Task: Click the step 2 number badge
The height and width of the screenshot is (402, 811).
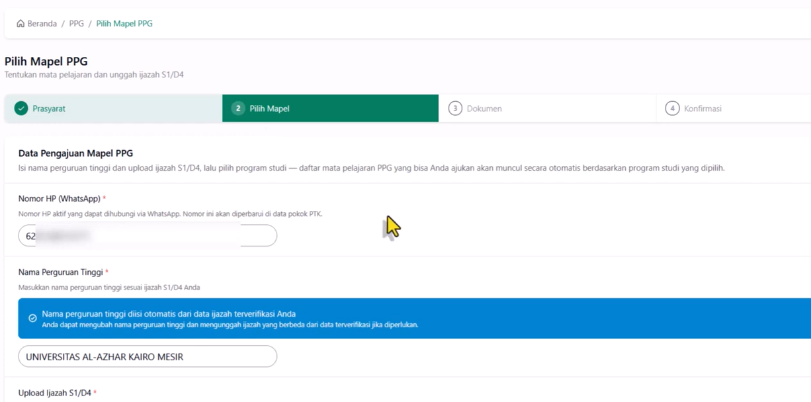Action: tap(238, 108)
